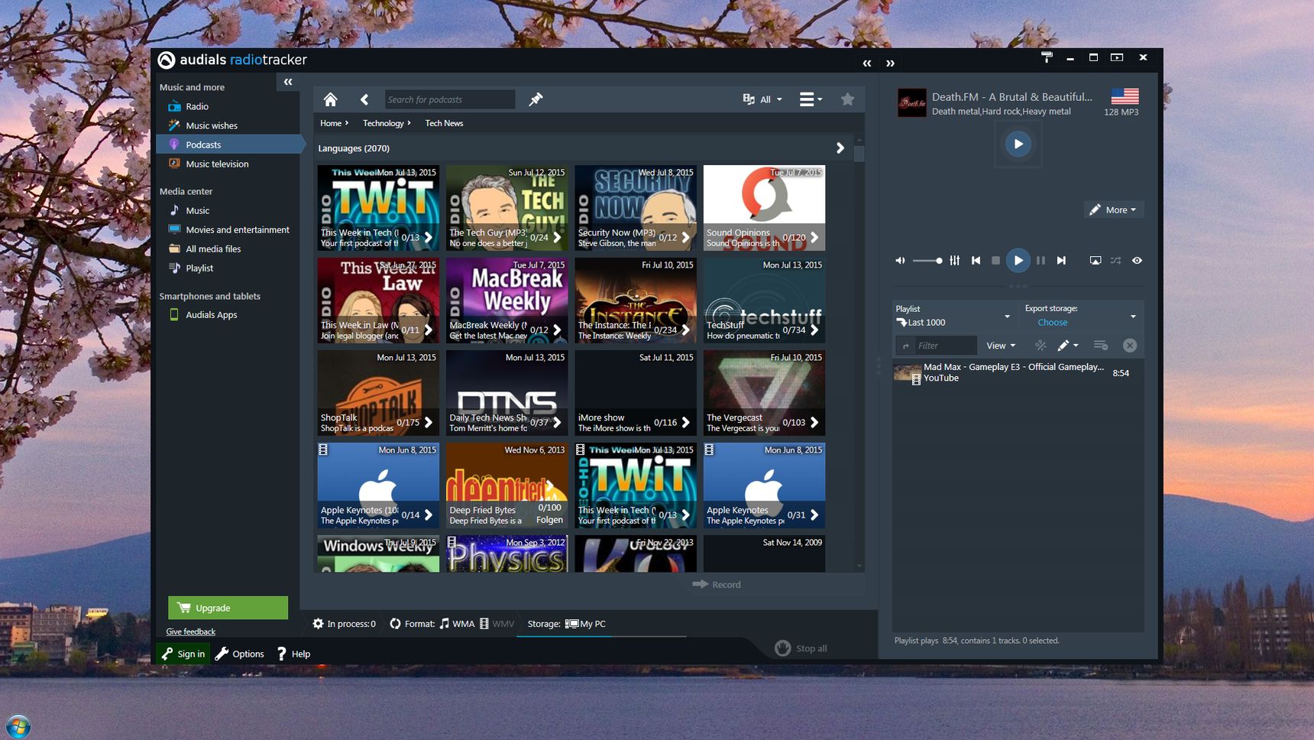The image size is (1314, 740).
Task: Click the green Upgrade button
Action: click(x=228, y=608)
